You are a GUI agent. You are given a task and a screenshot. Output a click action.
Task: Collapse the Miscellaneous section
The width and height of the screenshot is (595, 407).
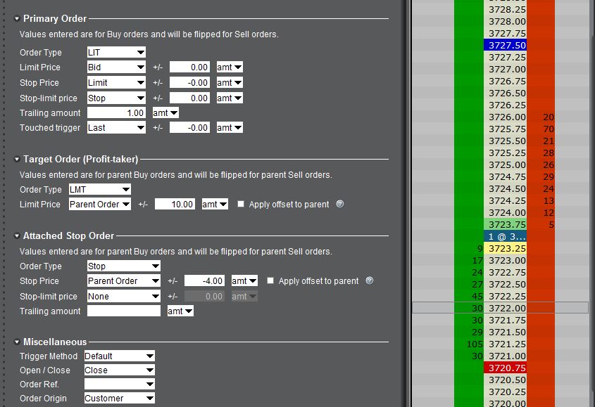[17, 342]
